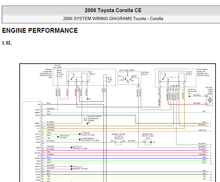Click the fuel pump motor M symbol

point(210,100)
